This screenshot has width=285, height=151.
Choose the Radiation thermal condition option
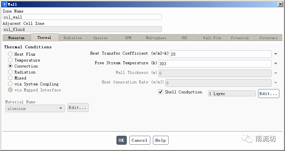pos(22,72)
